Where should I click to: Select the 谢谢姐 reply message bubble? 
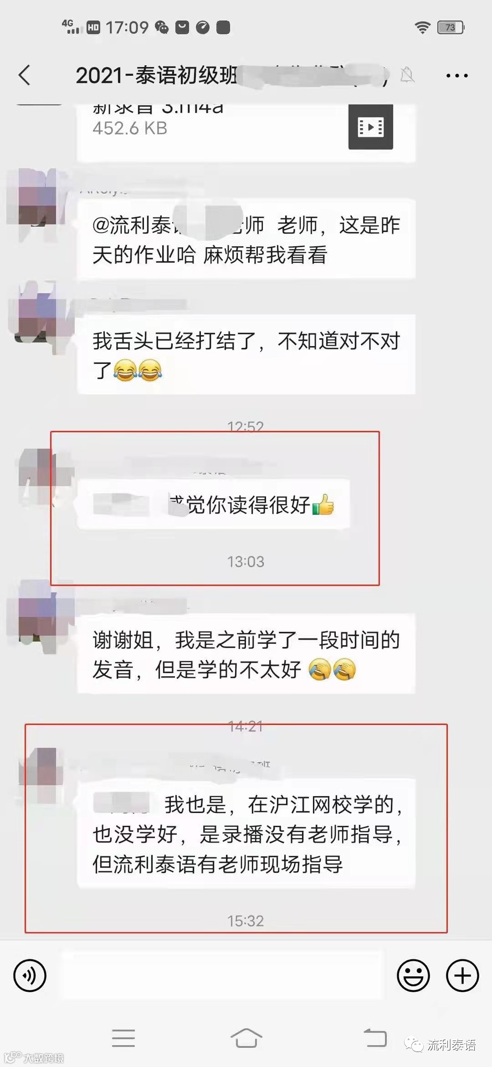[x=246, y=654]
